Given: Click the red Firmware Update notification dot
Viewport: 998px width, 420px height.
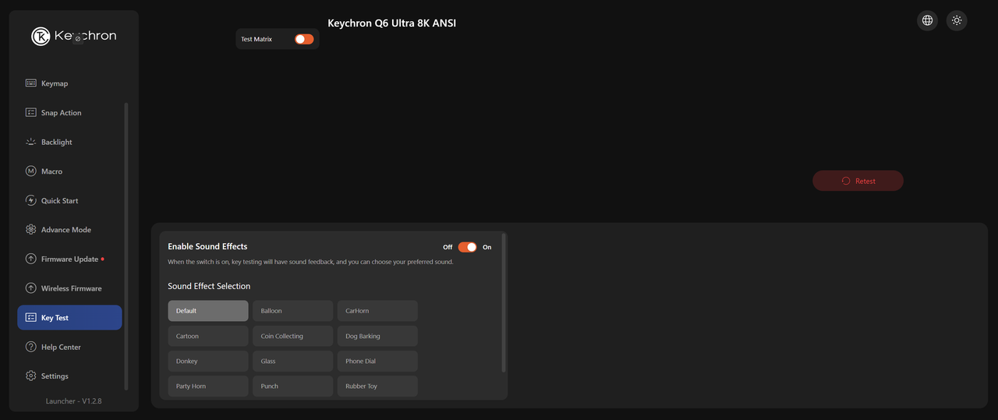Looking at the screenshot, I should coord(103,259).
